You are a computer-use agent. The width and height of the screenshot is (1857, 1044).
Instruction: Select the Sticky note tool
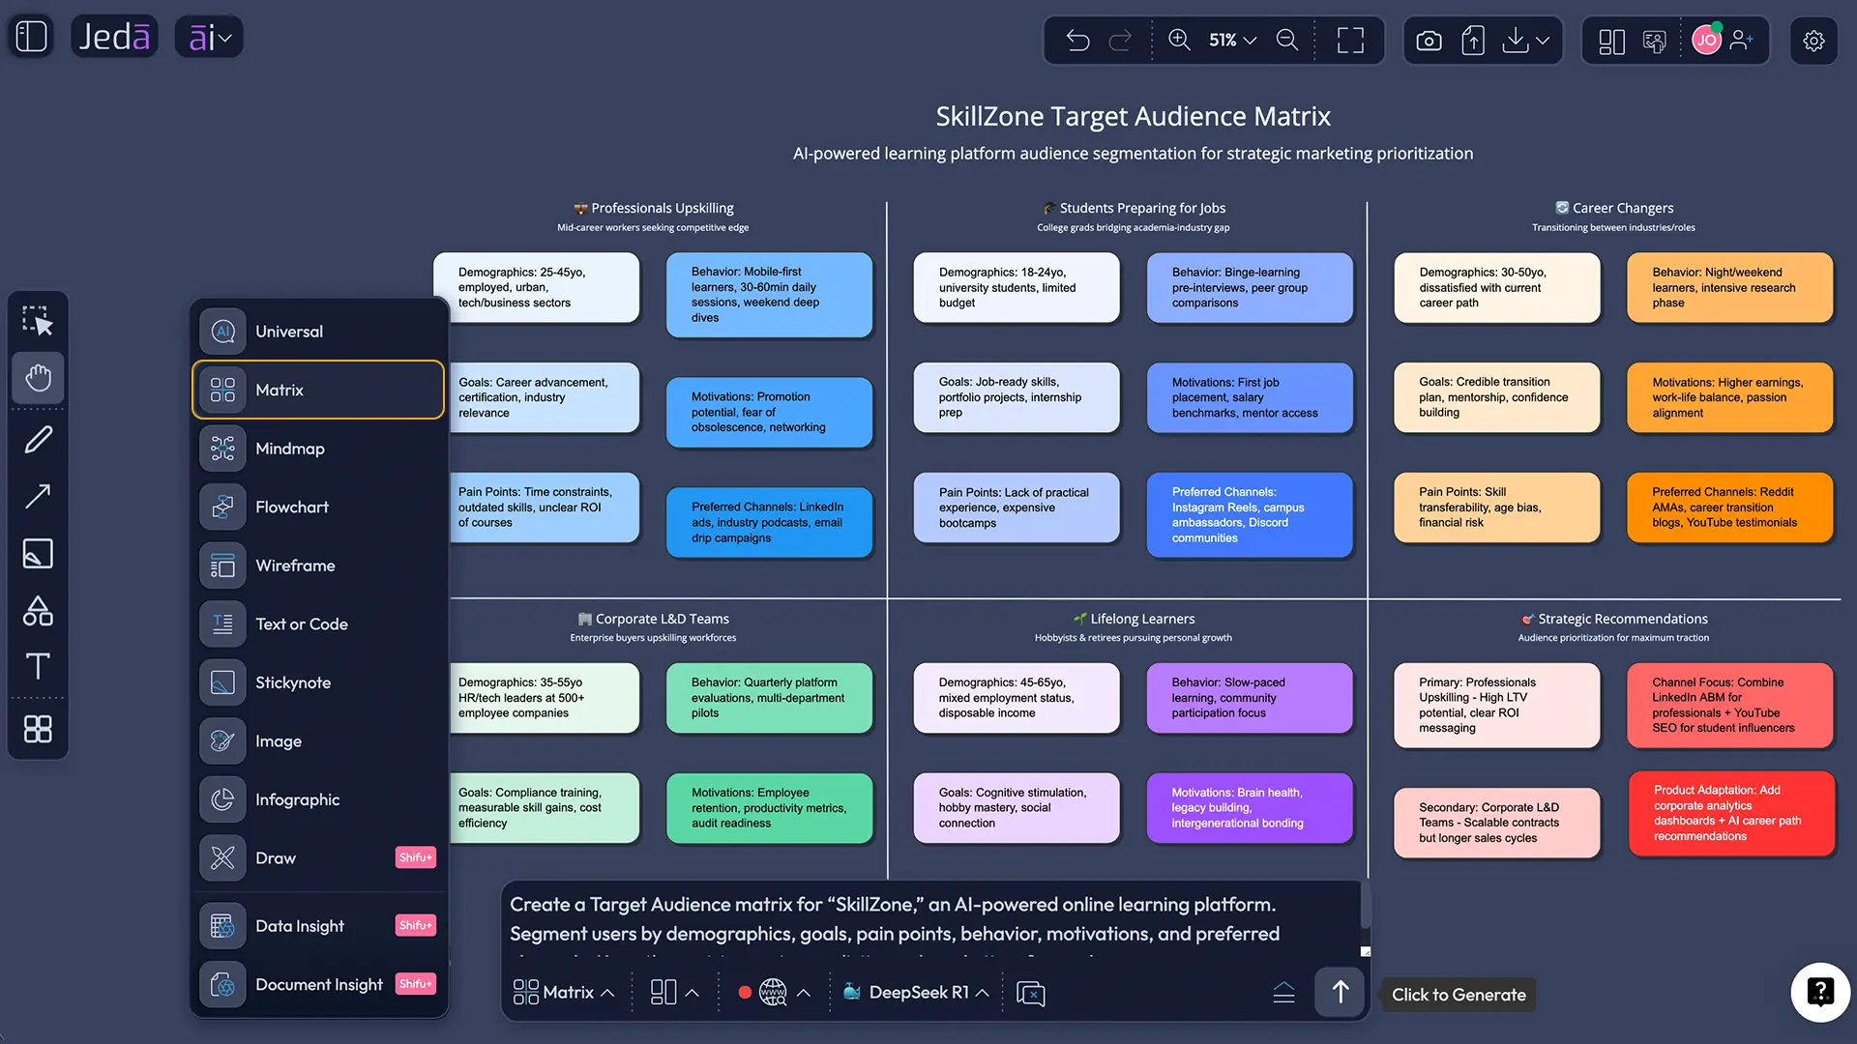[x=38, y=553]
